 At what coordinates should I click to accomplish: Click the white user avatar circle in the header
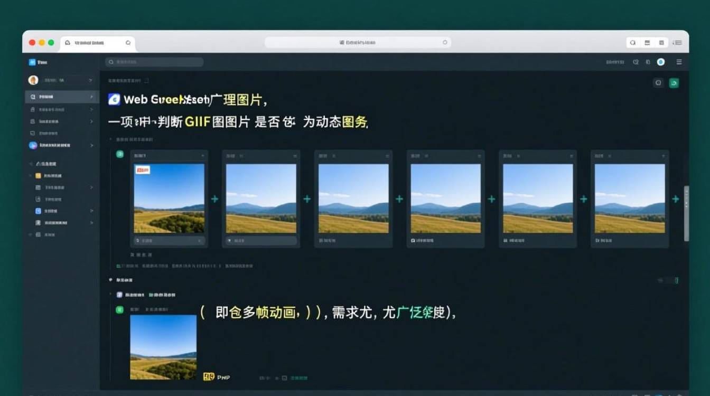[x=660, y=62]
